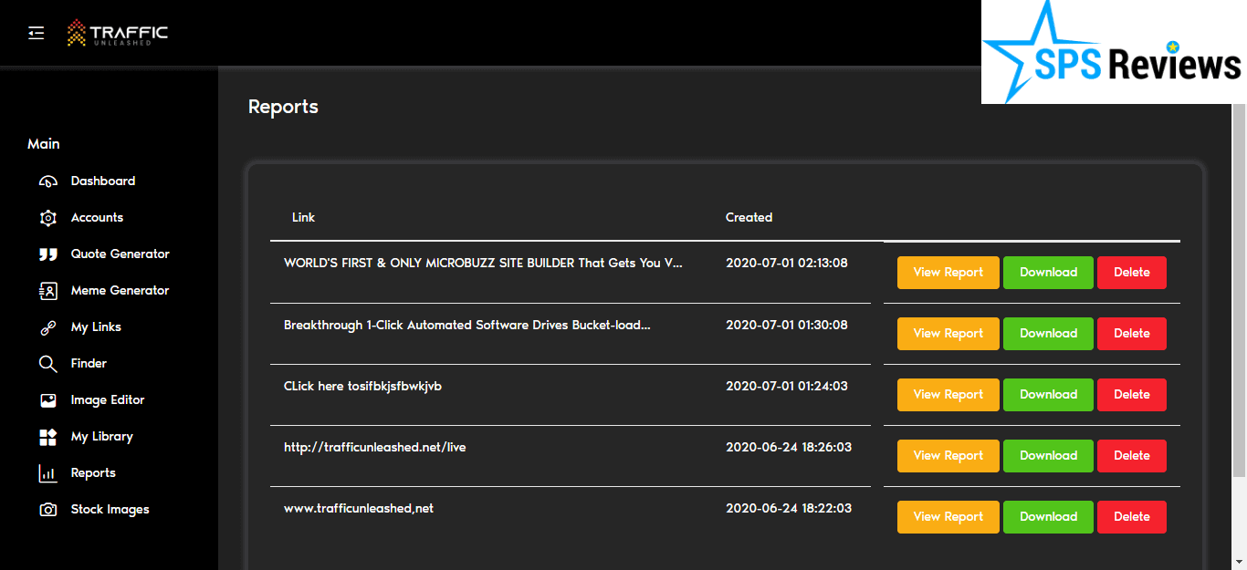1247x570 pixels.
Task: Open My Library using grid icon
Action: [x=48, y=437]
